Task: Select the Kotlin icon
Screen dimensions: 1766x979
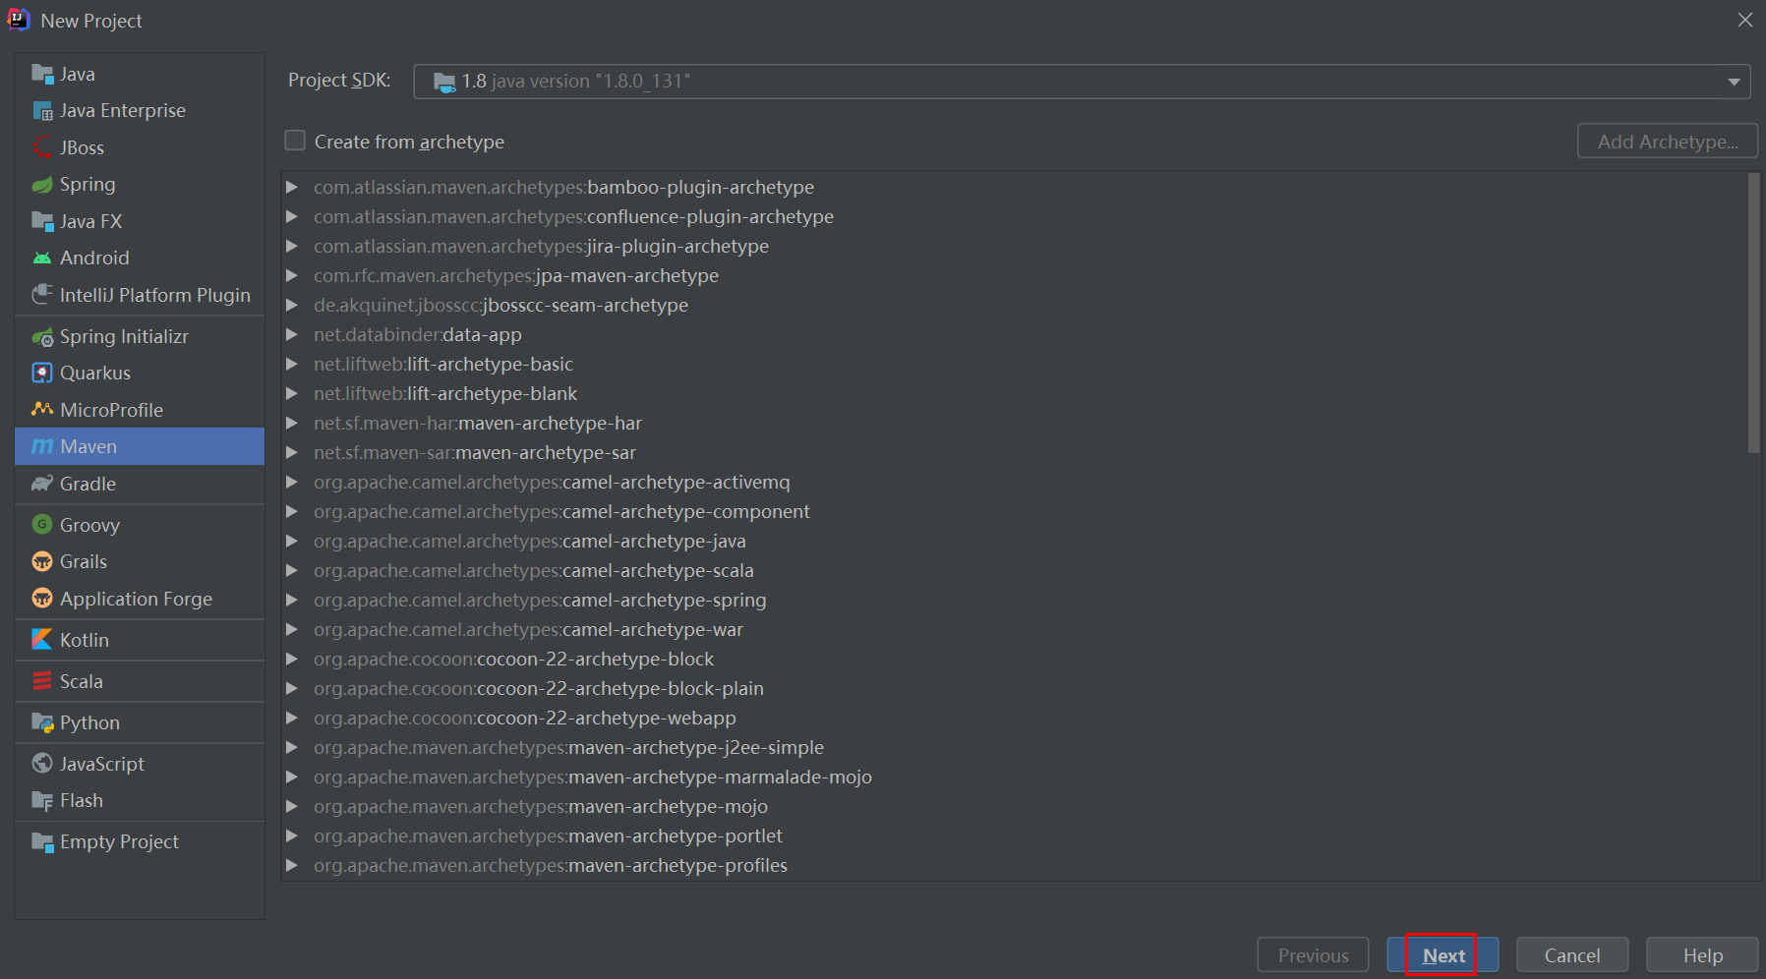Action: [x=42, y=640]
